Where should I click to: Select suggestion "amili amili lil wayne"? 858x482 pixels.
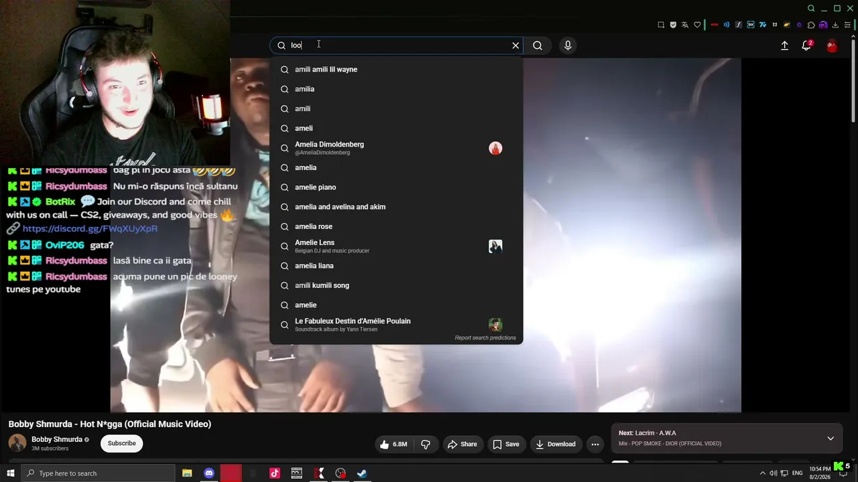[396, 70]
